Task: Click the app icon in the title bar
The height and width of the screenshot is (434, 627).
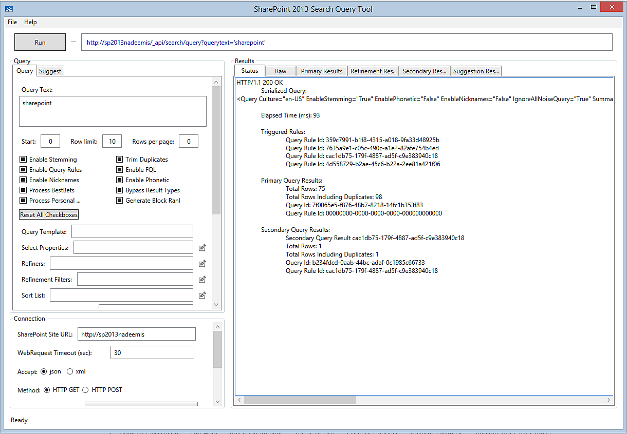Action: pos(9,9)
